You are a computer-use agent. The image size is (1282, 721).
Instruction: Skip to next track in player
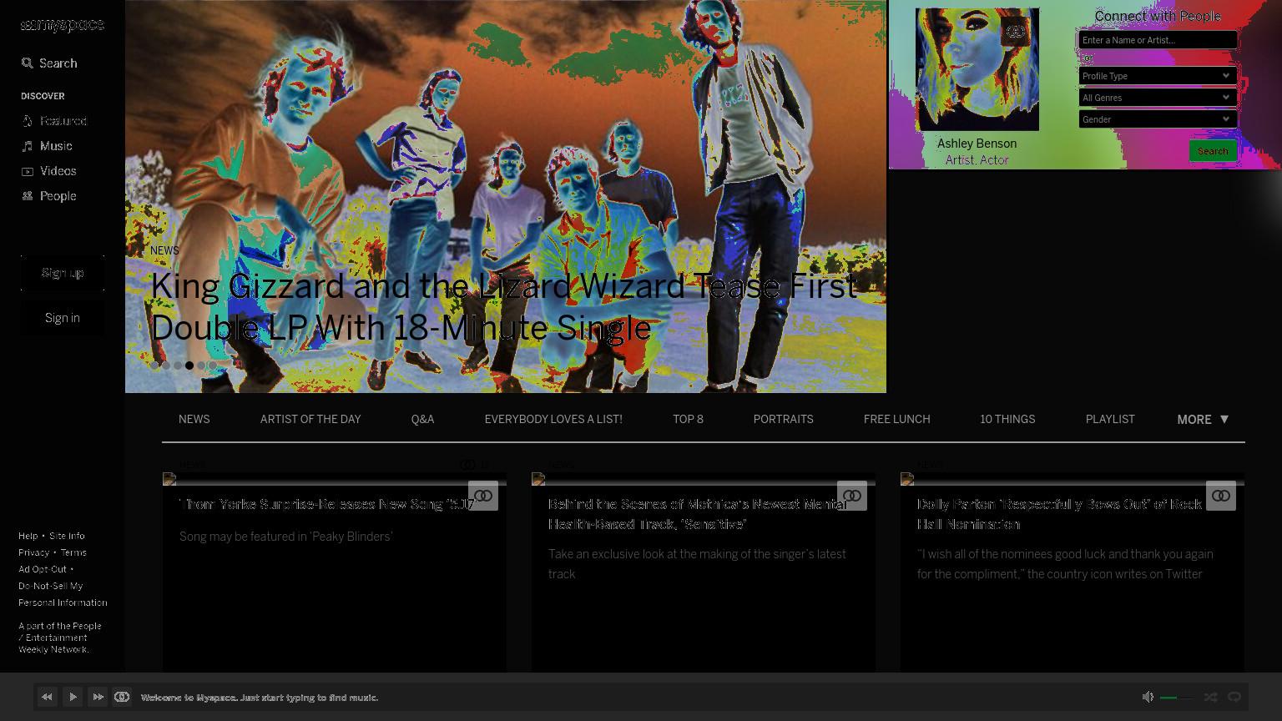pyautogui.click(x=98, y=697)
